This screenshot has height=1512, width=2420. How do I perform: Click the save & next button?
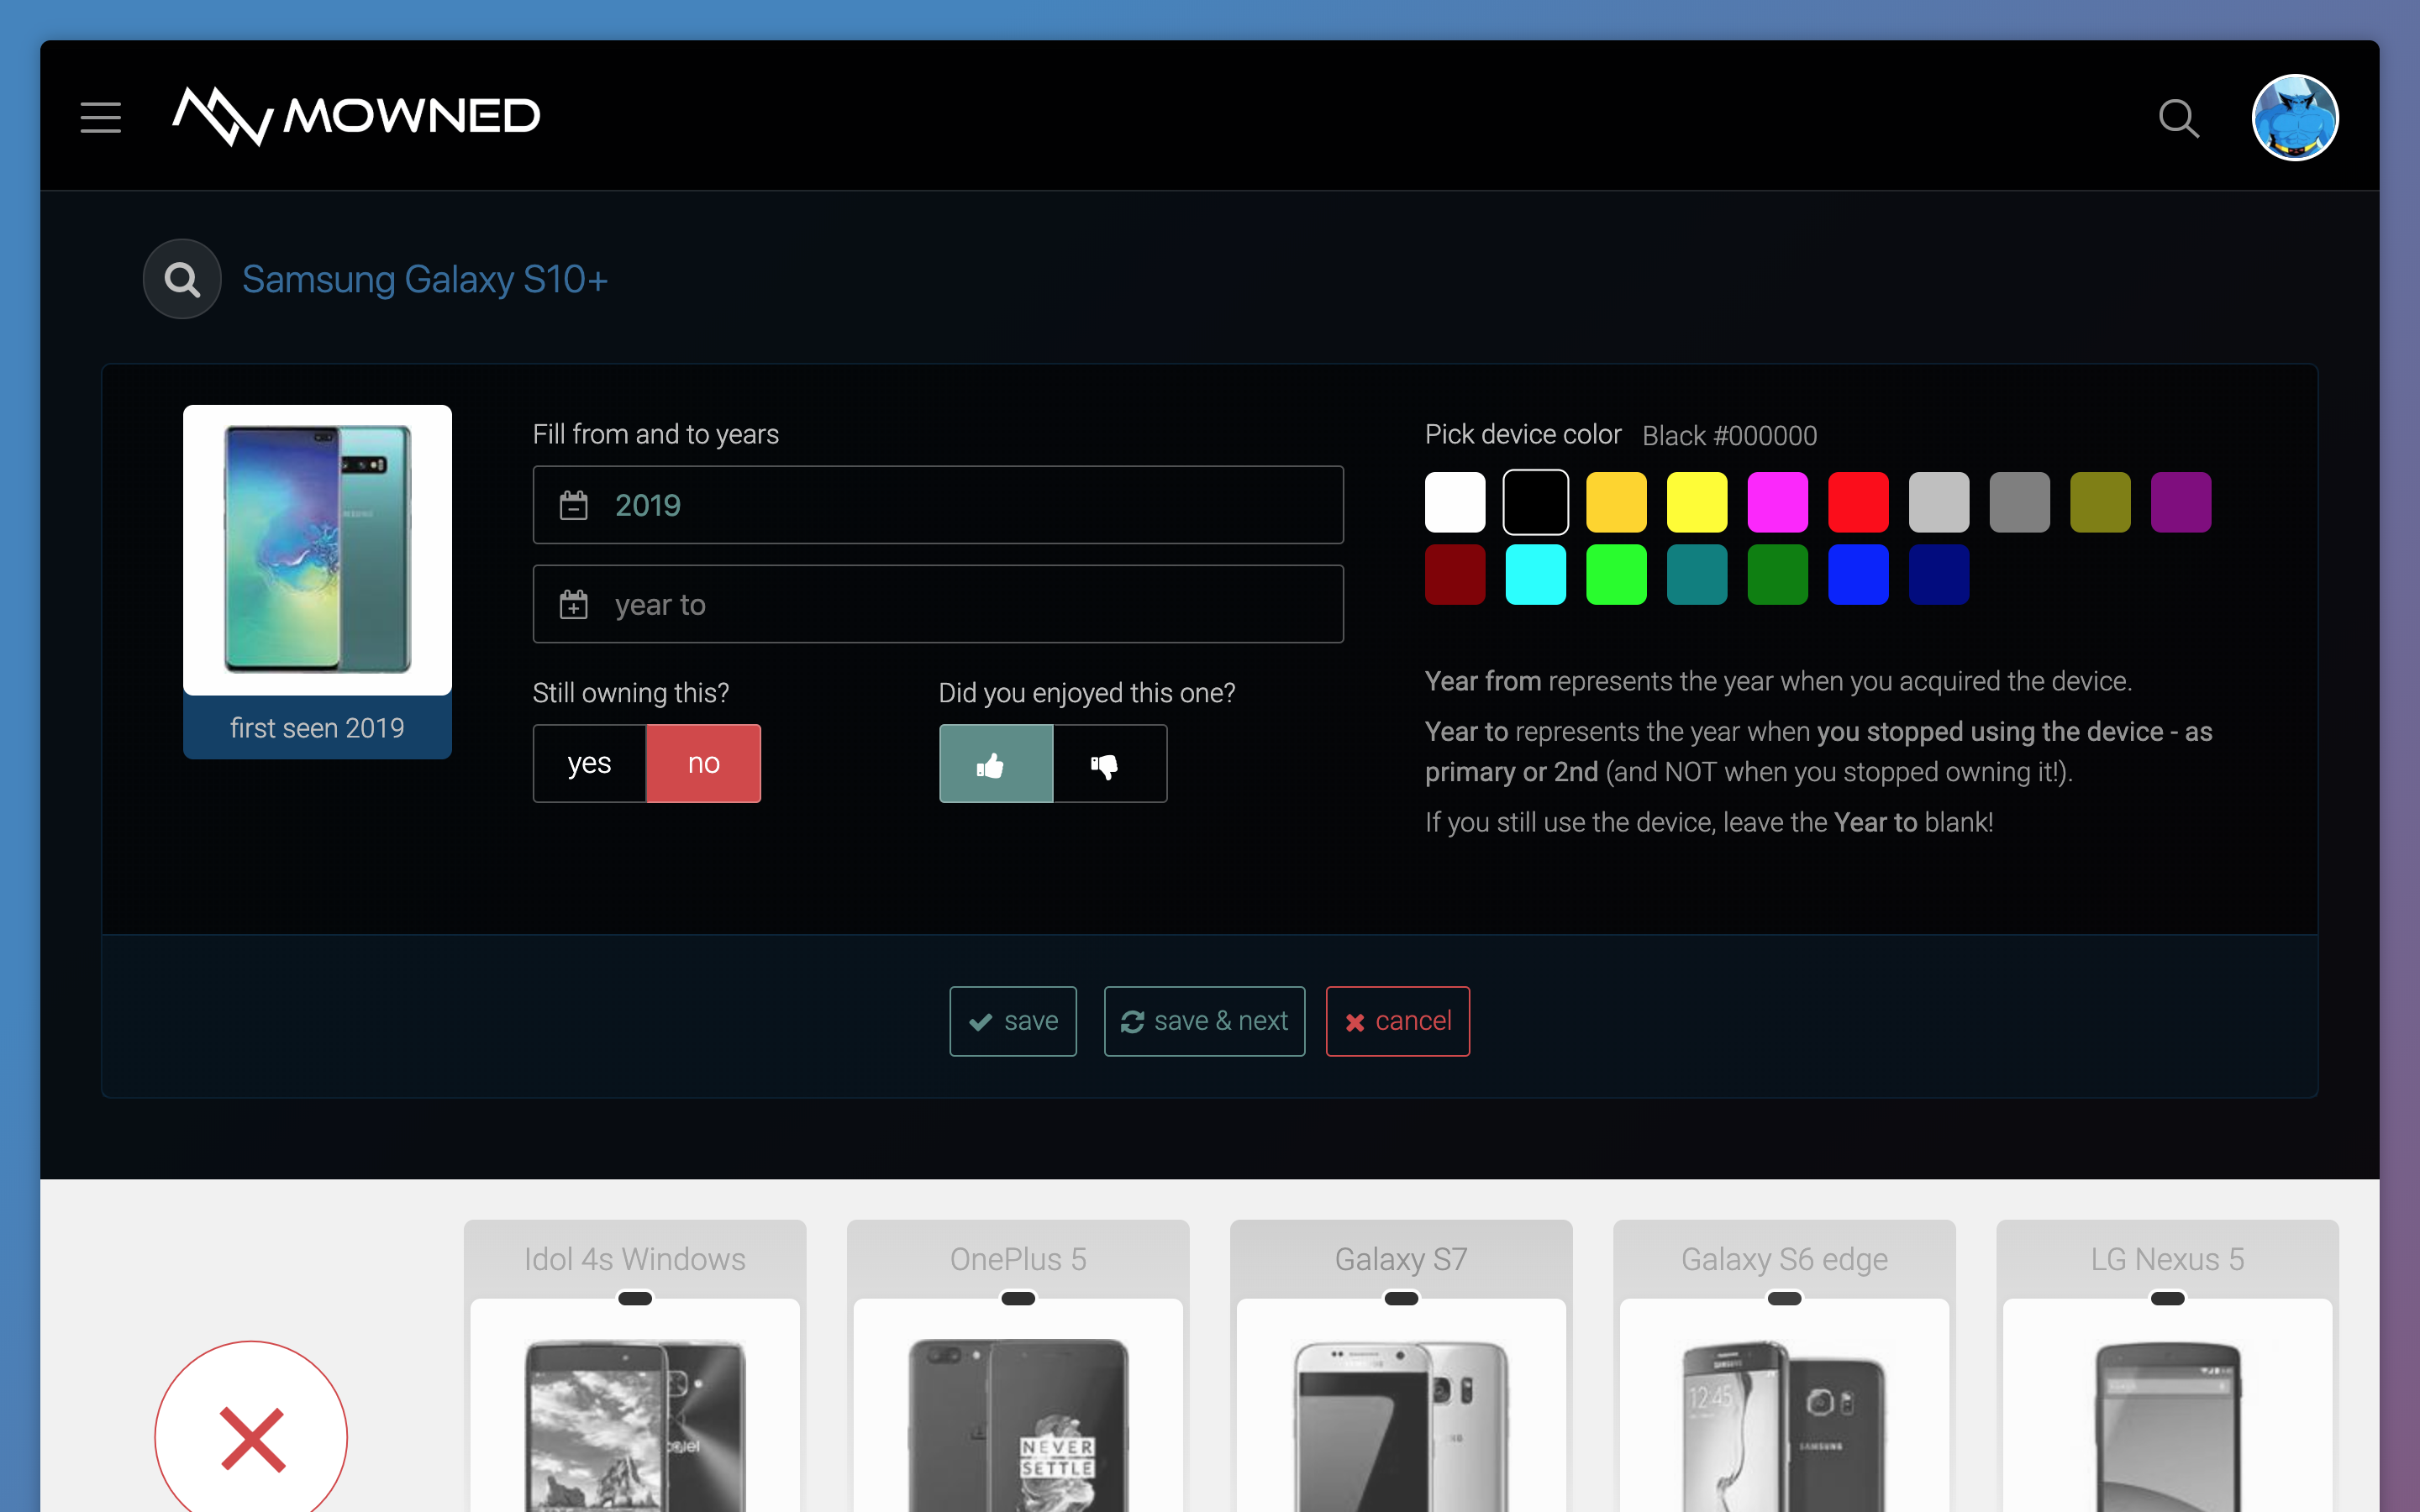(1203, 1021)
